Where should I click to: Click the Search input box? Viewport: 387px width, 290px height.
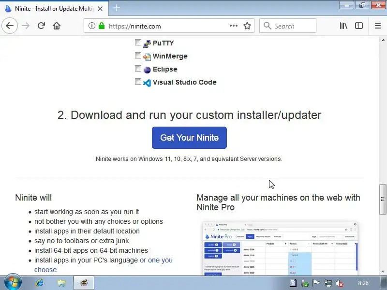tap(287, 26)
